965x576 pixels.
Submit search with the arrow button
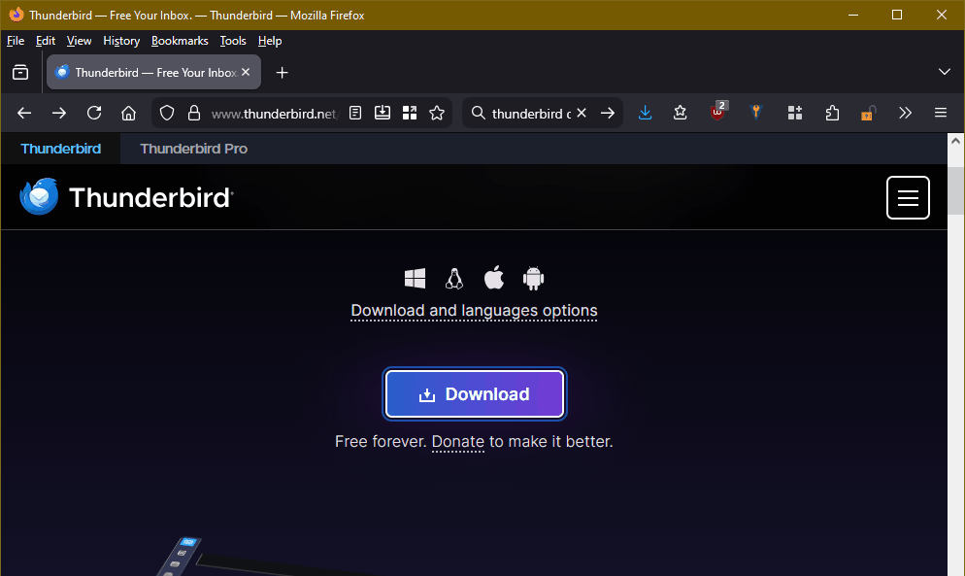point(608,113)
